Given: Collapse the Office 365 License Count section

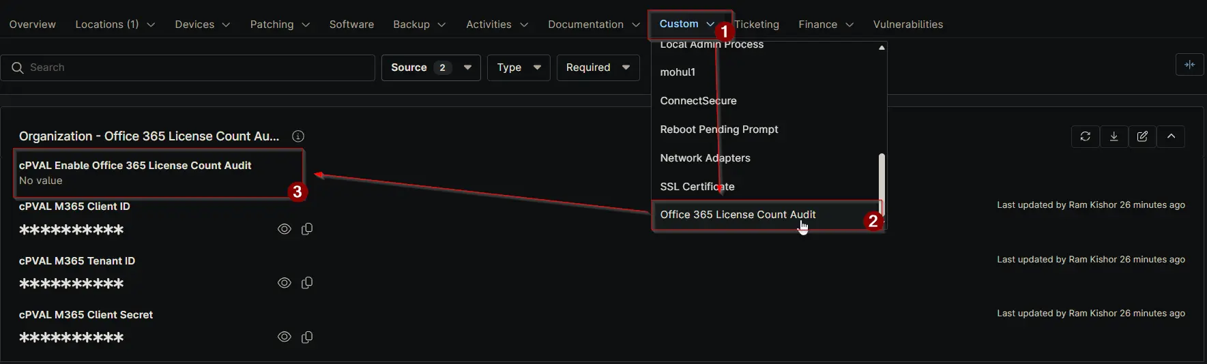Looking at the screenshot, I should click(x=1171, y=136).
